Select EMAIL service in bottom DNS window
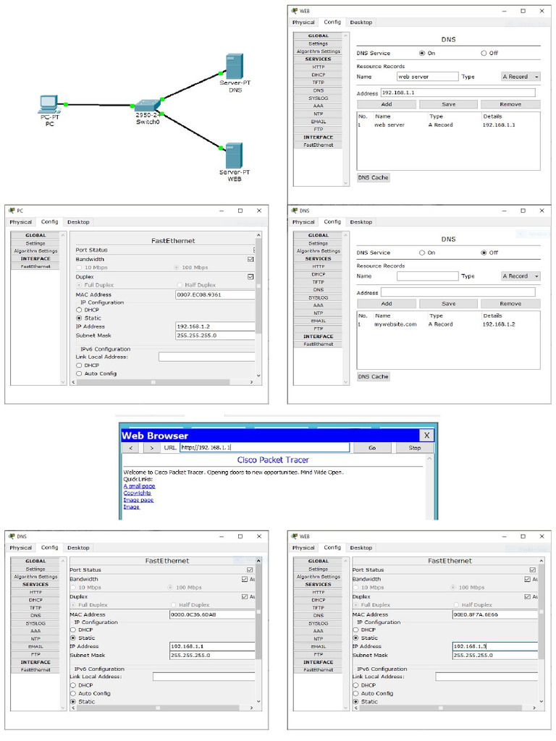 [x=35, y=646]
